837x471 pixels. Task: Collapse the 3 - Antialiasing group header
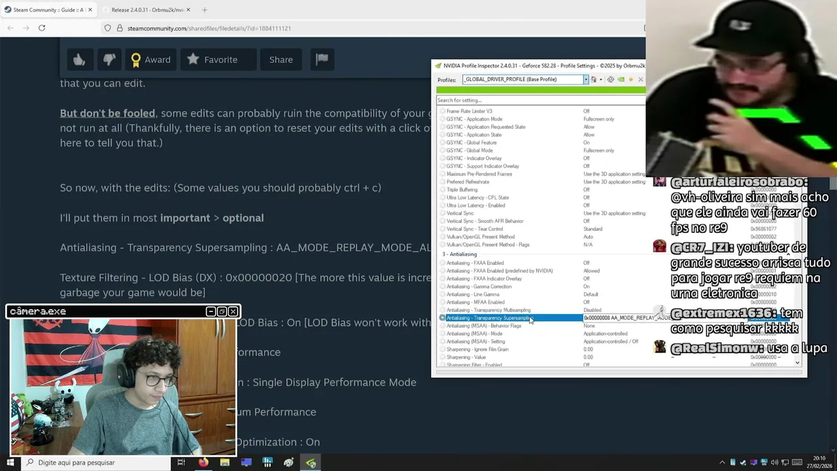coord(460,254)
